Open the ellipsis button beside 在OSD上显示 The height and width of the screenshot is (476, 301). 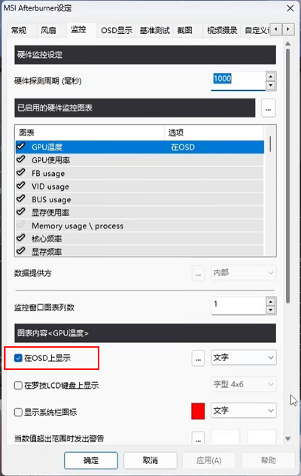[198, 358]
